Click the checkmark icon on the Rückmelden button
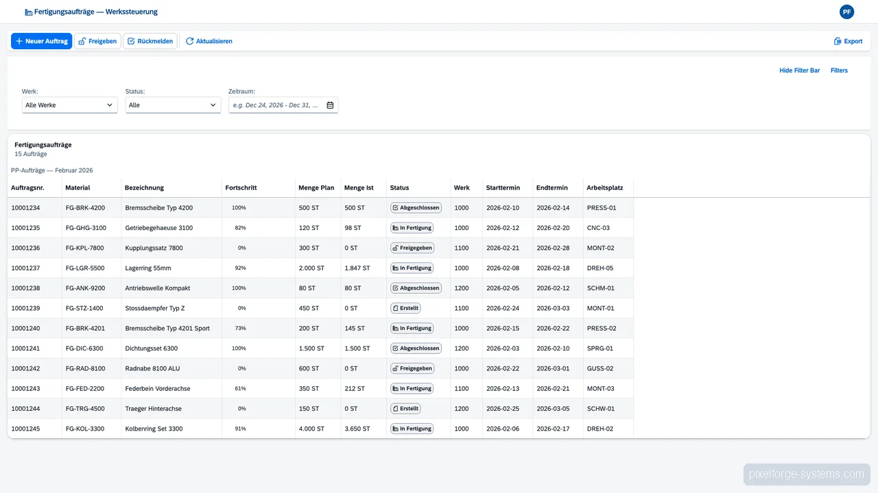 click(x=130, y=40)
